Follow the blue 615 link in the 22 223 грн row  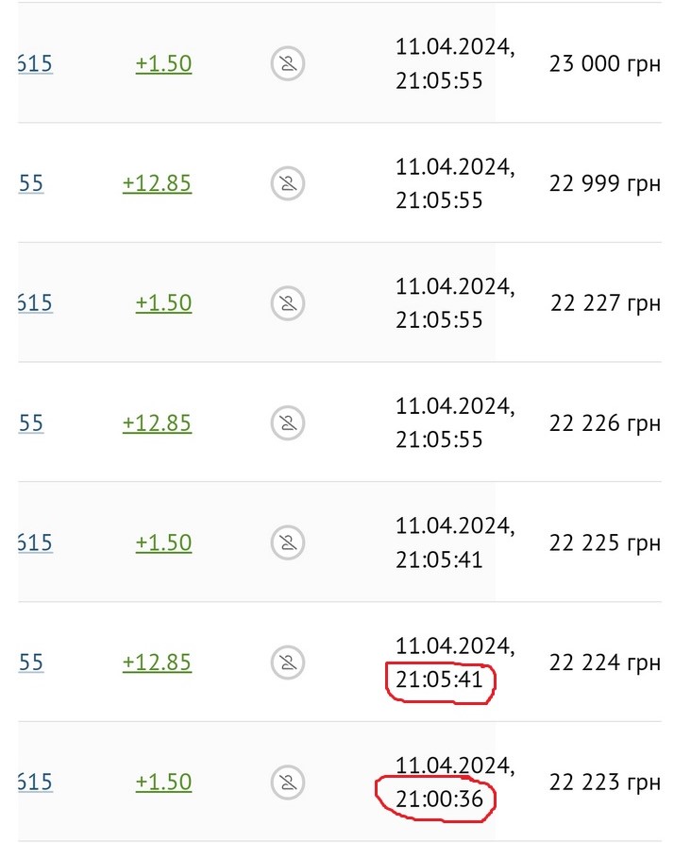tap(36, 783)
